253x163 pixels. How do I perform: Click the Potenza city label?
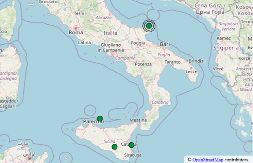[143, 64]
